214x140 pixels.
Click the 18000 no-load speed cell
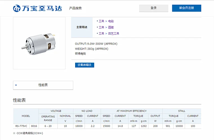(79, 126)
